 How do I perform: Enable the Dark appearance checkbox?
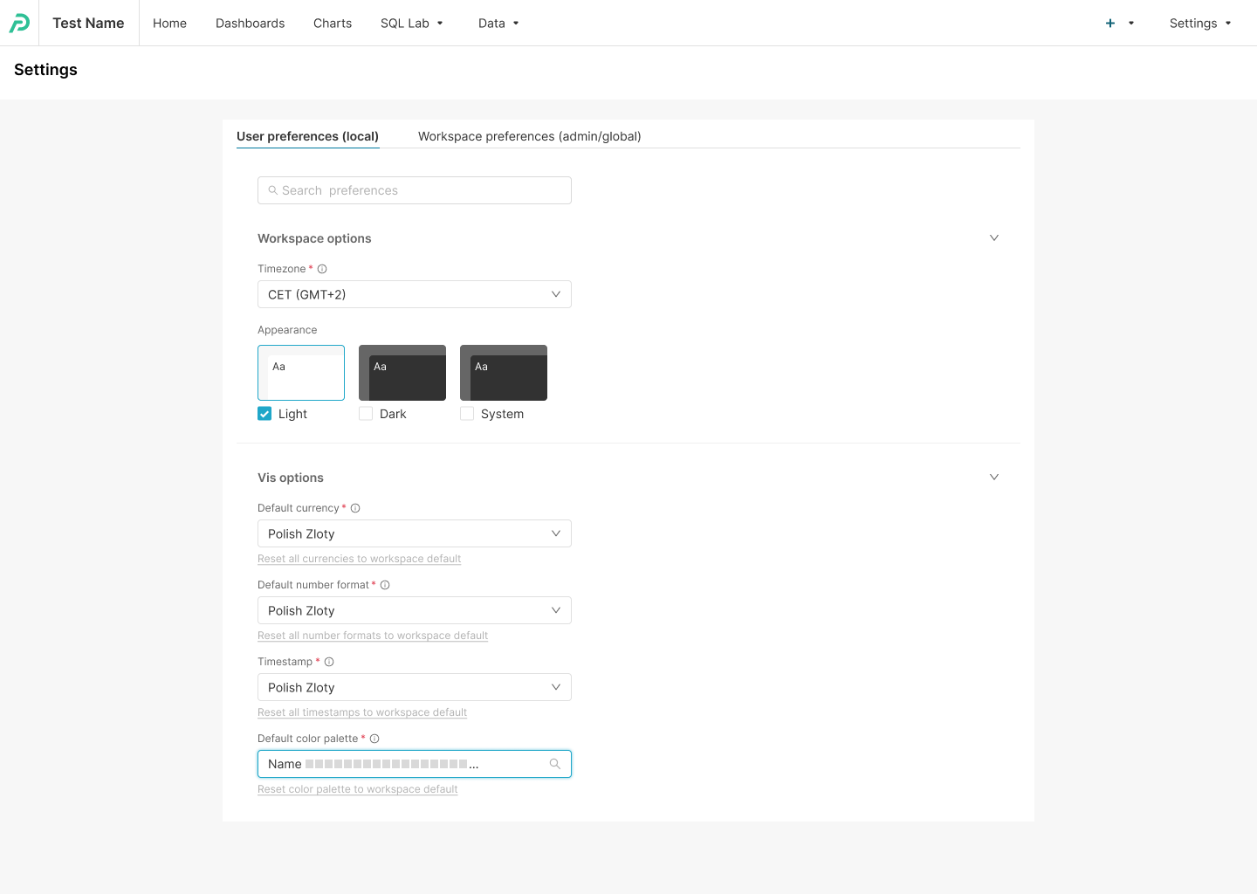tap(366, 414)
